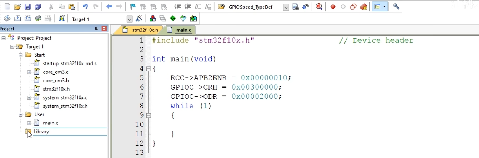Insert breakpoint red circle
The width and height of the screenshot is (479, 158).
click(x=333, y=6)
